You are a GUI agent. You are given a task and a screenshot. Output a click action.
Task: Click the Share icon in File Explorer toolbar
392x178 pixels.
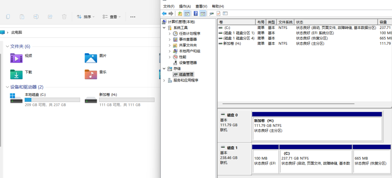tap(50, 17)
